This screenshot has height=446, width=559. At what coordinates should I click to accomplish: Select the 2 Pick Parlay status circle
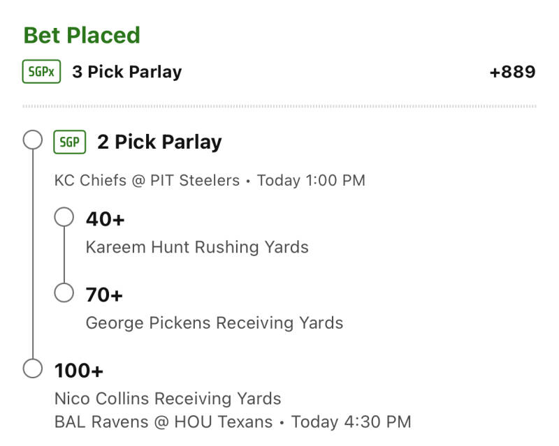click(33, 140)
